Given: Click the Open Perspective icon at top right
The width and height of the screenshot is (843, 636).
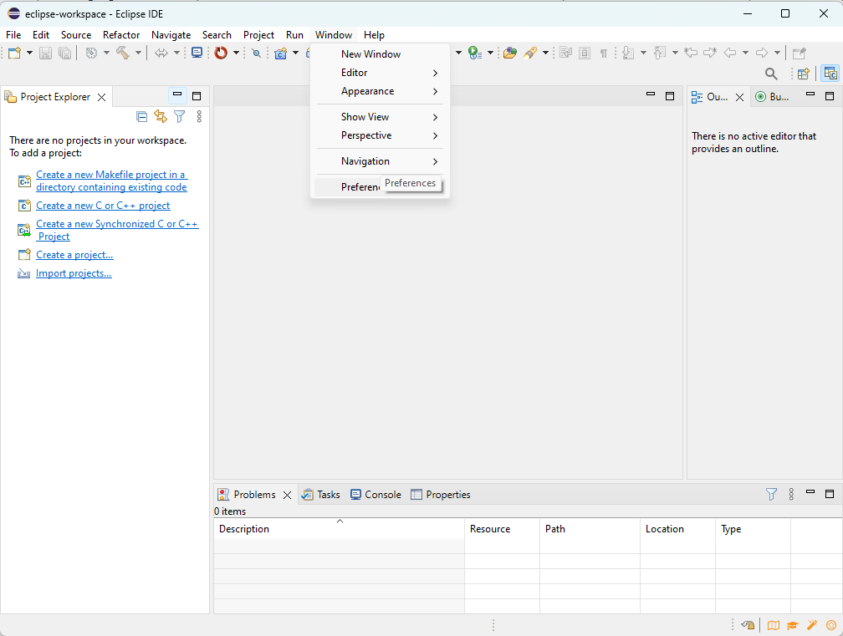Looking at the screenshot, I should click(803, 74).
